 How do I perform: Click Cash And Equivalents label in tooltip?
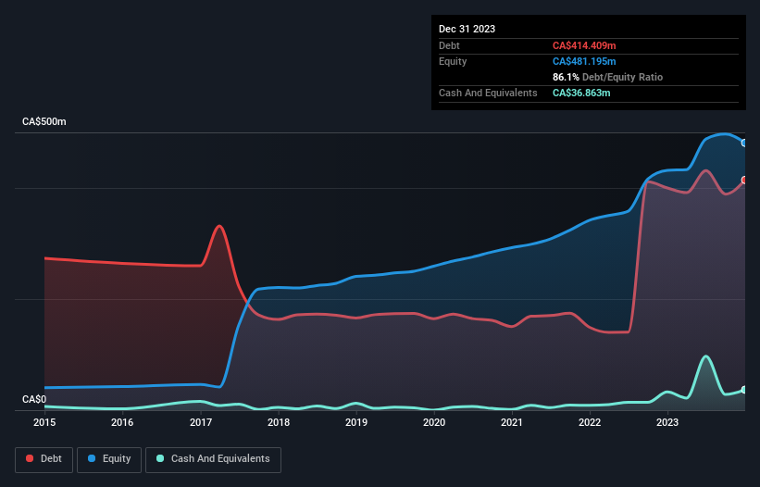pyautogui.click(x=488, y=93)
